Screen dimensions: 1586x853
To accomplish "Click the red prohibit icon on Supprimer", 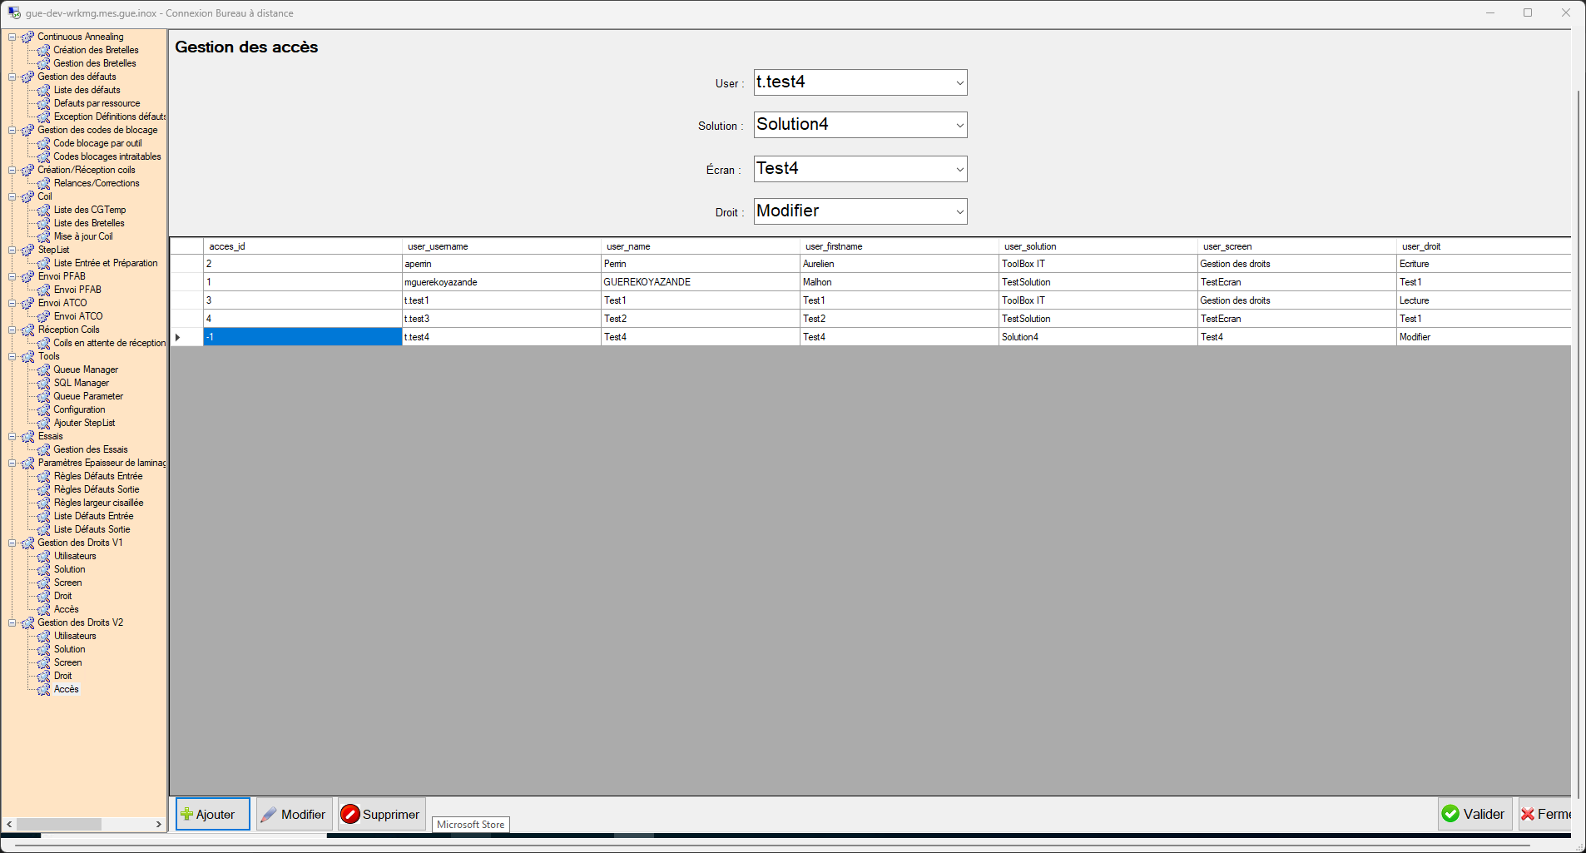I will [x=350, y=814].
